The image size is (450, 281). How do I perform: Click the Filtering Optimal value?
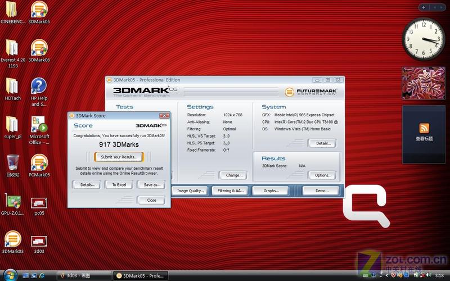tap(229, 129)
